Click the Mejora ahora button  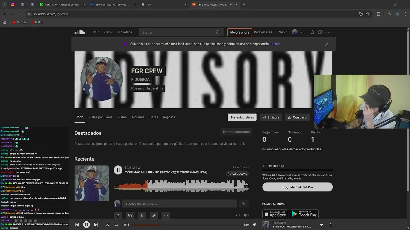click(240, 32)
